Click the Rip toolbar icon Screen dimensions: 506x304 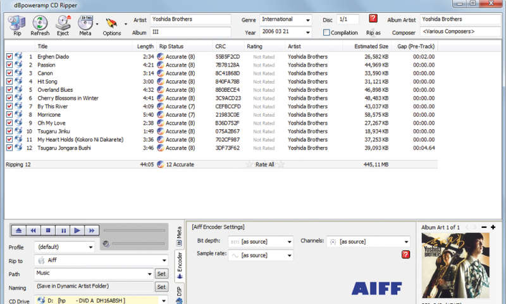16,23
